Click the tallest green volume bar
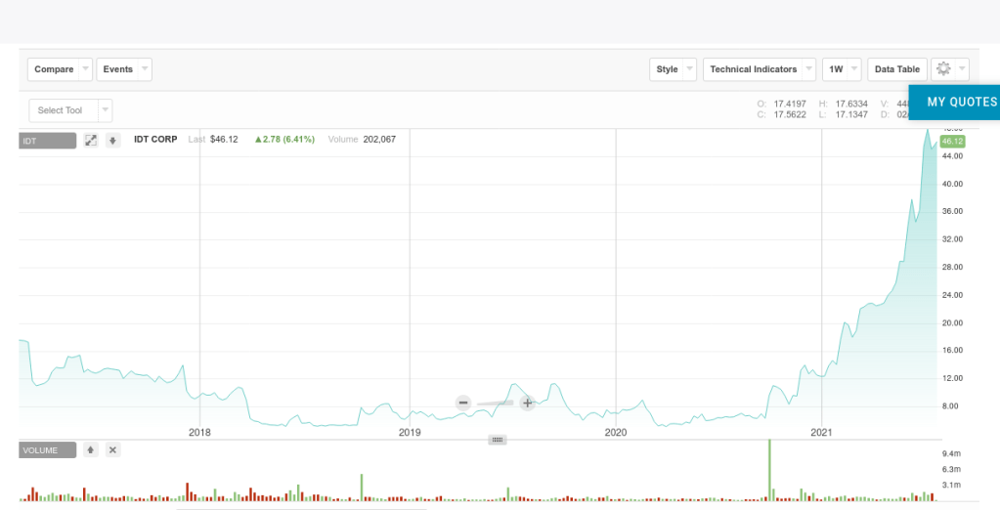The image size is (1000, 510). pyautogui.click(x=770, y=469)
